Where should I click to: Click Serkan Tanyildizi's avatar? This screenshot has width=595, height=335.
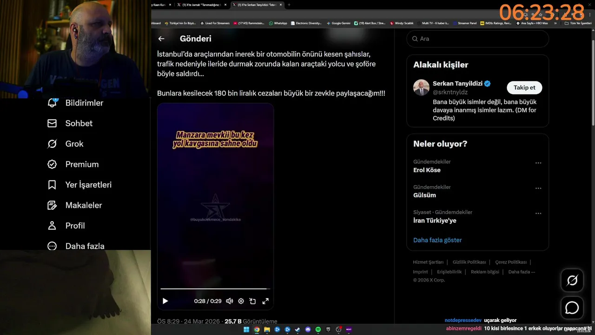coord(421,87)
